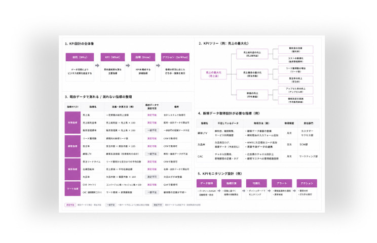Click the マーケ指標 category cell
This screenshot has width=377, height=243.
point(72,188)
